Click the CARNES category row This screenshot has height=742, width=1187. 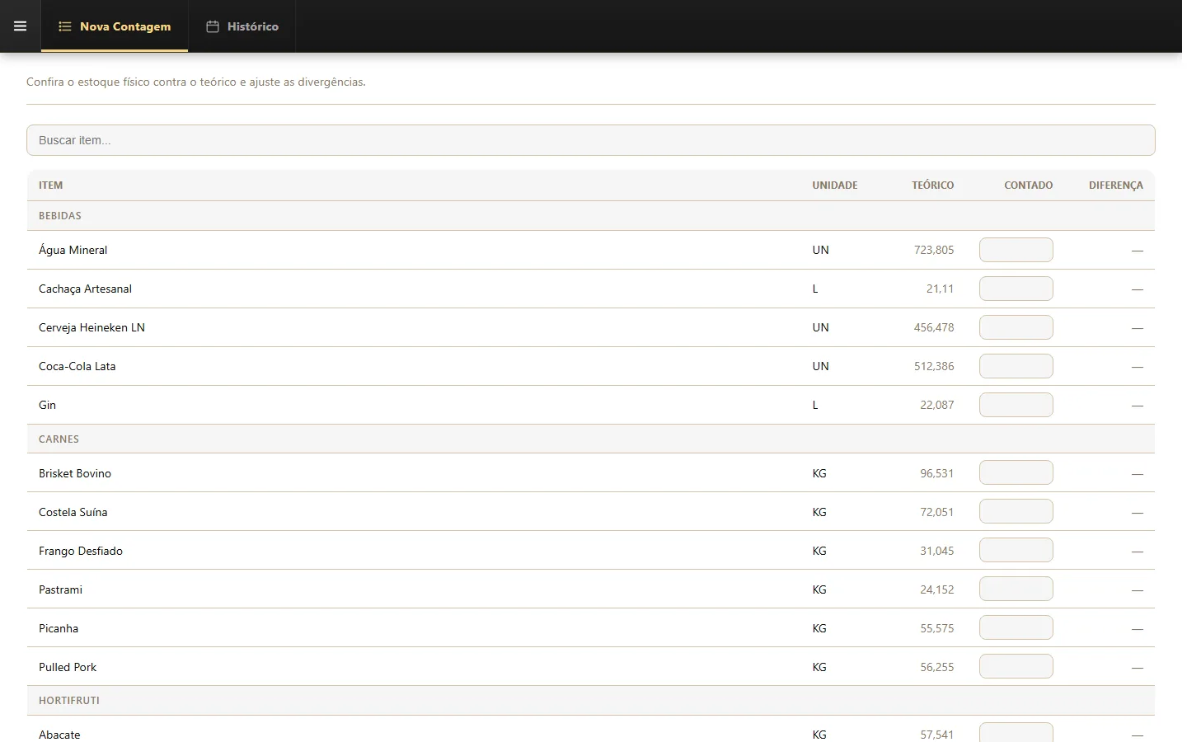point(590,439)
